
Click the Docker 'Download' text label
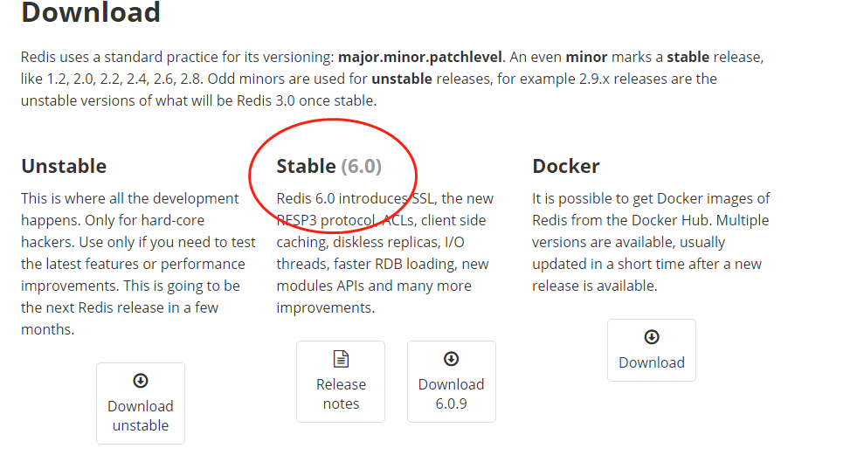(x=652, y=362)
